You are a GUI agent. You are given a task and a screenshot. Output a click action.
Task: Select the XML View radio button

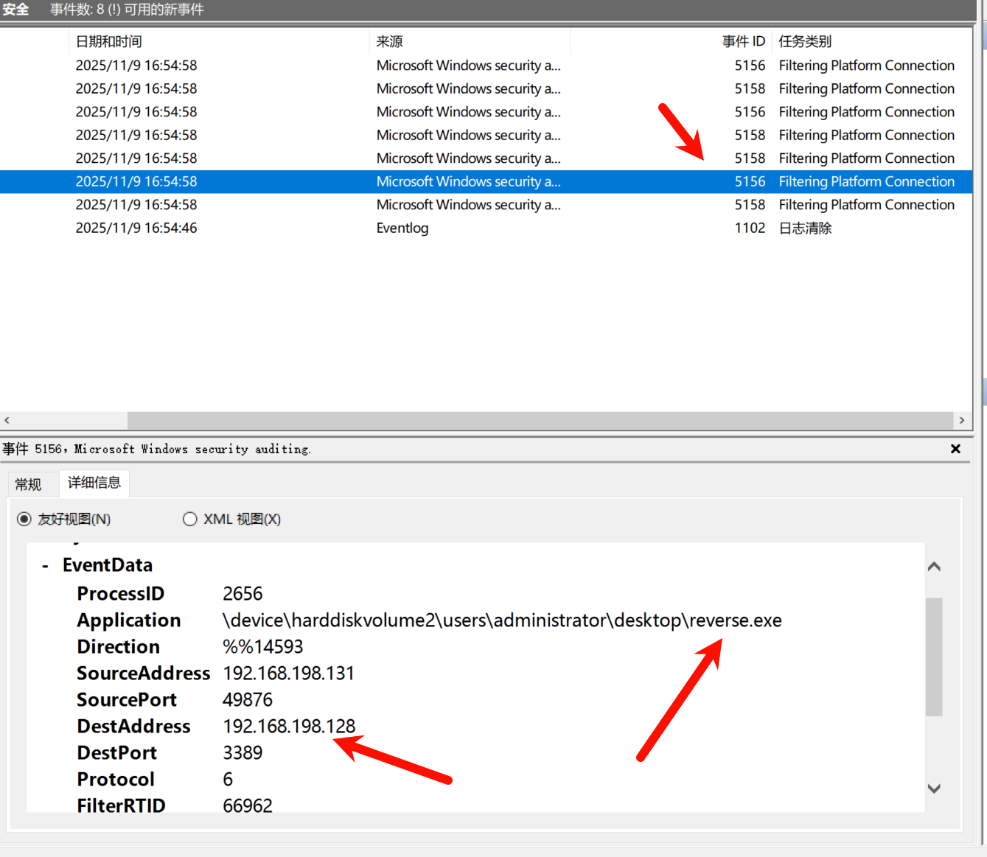pyautogui.click(x=190, y=520)
